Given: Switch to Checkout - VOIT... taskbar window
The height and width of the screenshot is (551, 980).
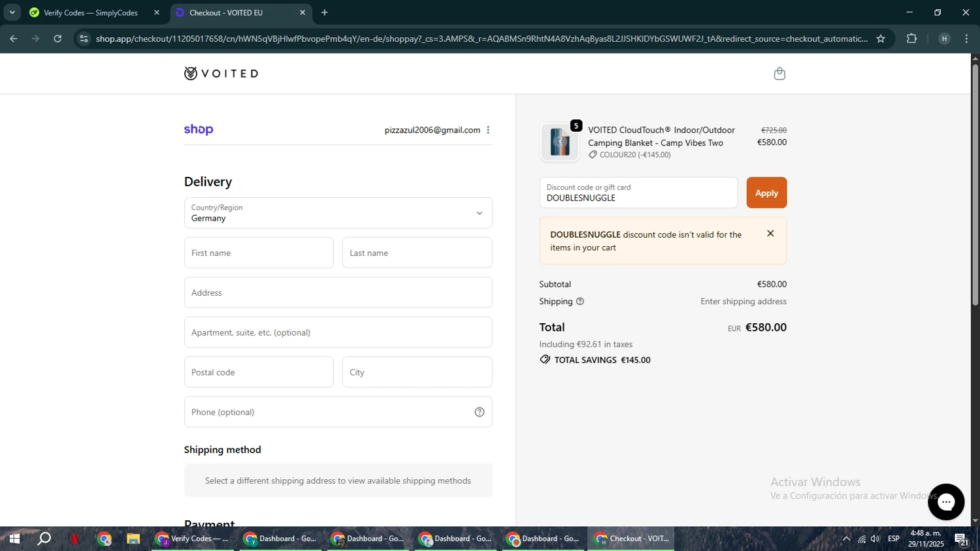Looking at the screenshot, I should (x=631, y=539).
